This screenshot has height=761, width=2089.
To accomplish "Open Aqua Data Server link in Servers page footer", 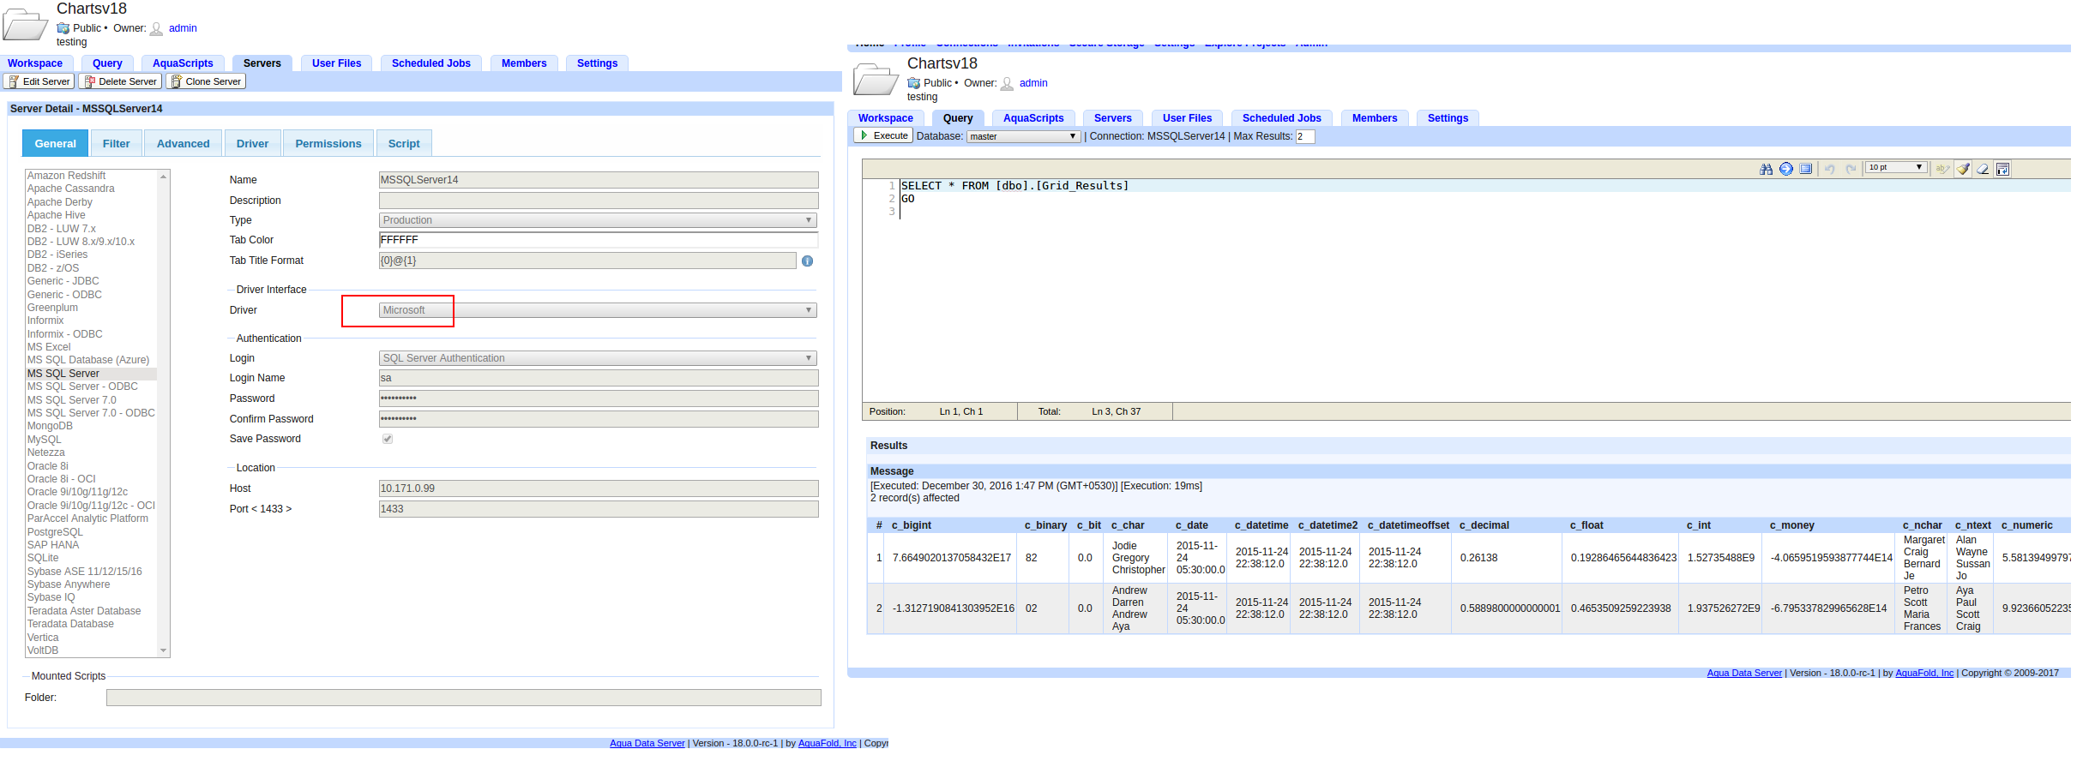I will click(x=647, y=744).
